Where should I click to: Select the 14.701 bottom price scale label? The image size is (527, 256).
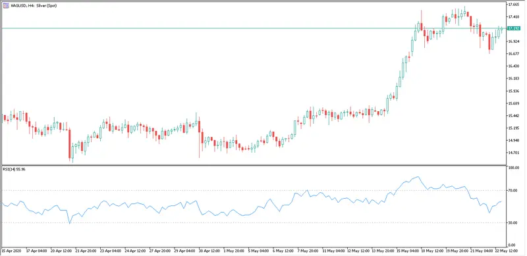pos(513,153)
